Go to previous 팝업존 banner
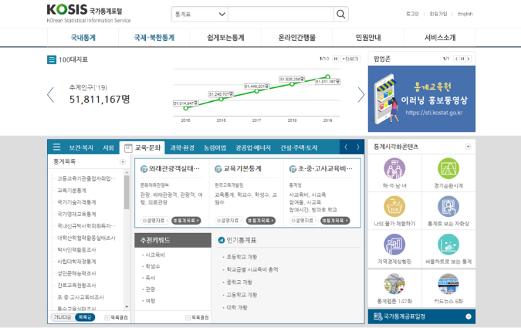521x328 pixels. 456,59
